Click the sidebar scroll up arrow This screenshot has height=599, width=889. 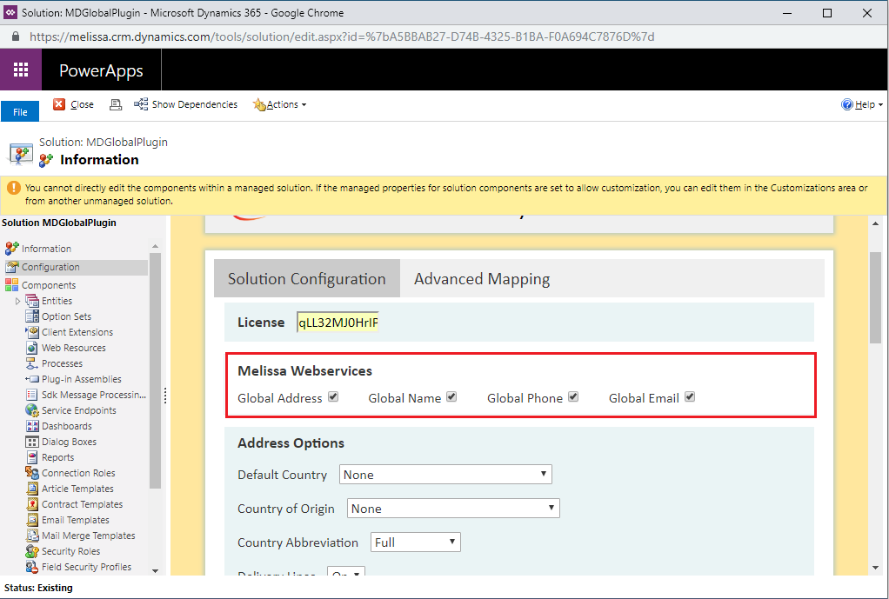click(x=156, y=246)
